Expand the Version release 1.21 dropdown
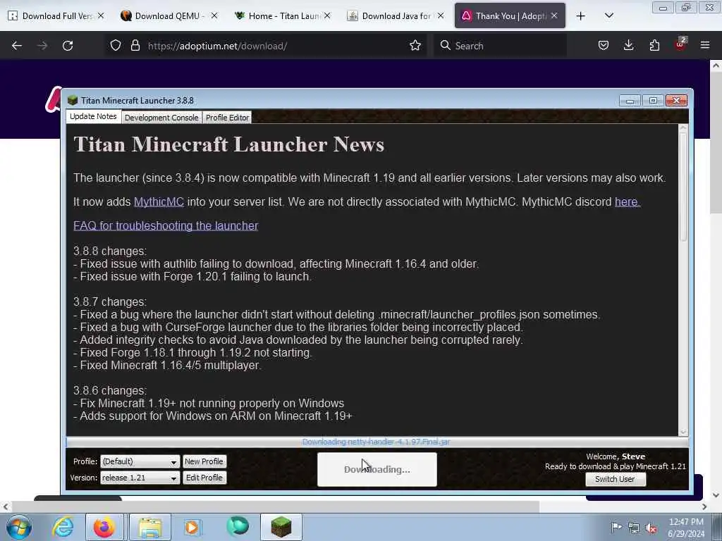Image resolution: width=722 pixels, height=541 pixels. 140,478
